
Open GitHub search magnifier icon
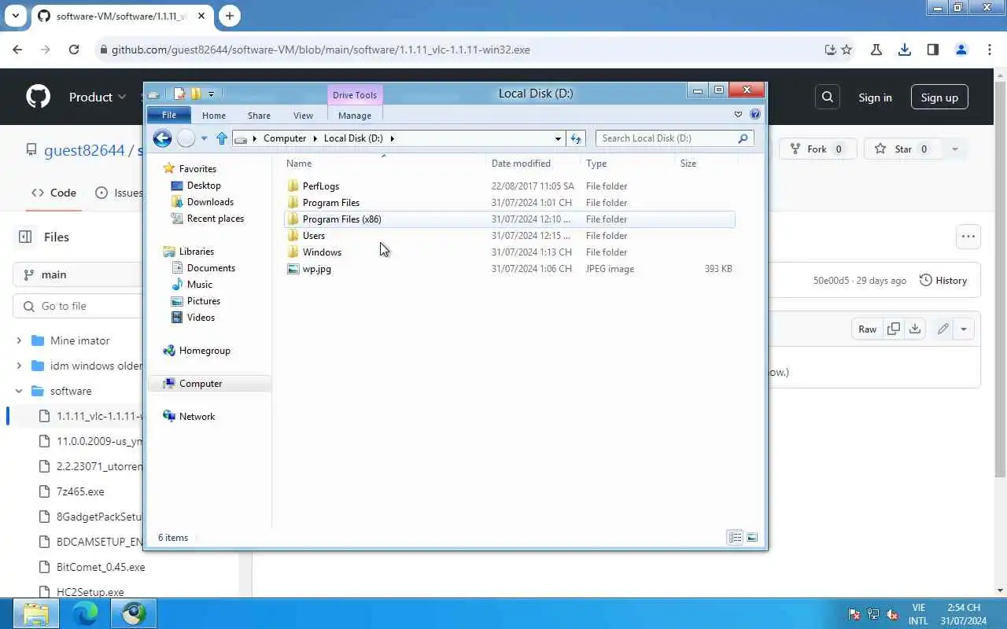827,97
